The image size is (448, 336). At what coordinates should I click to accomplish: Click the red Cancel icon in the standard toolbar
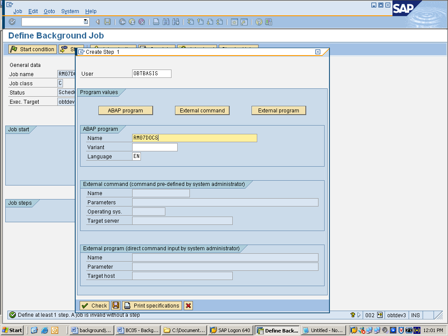[x=140, y=21]
